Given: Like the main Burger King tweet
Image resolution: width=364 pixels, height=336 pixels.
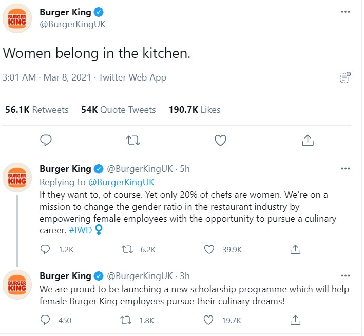Looking at the screenshot, I should click(x=220, y=140).
